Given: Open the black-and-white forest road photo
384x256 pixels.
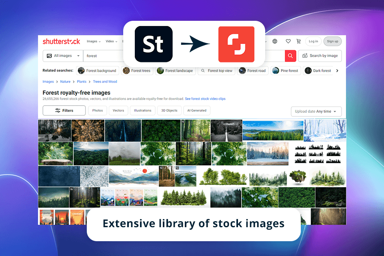Looking at the screenshot, I should (x=226, y=130).
